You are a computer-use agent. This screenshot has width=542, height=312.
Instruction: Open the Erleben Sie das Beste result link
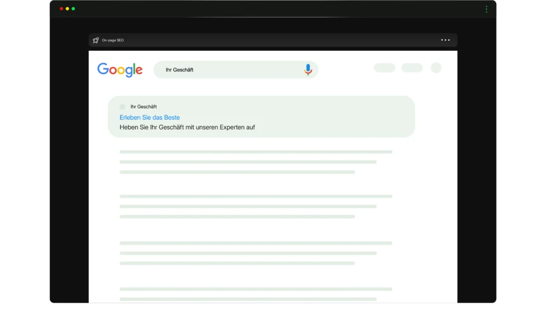(x=149, y=117)
